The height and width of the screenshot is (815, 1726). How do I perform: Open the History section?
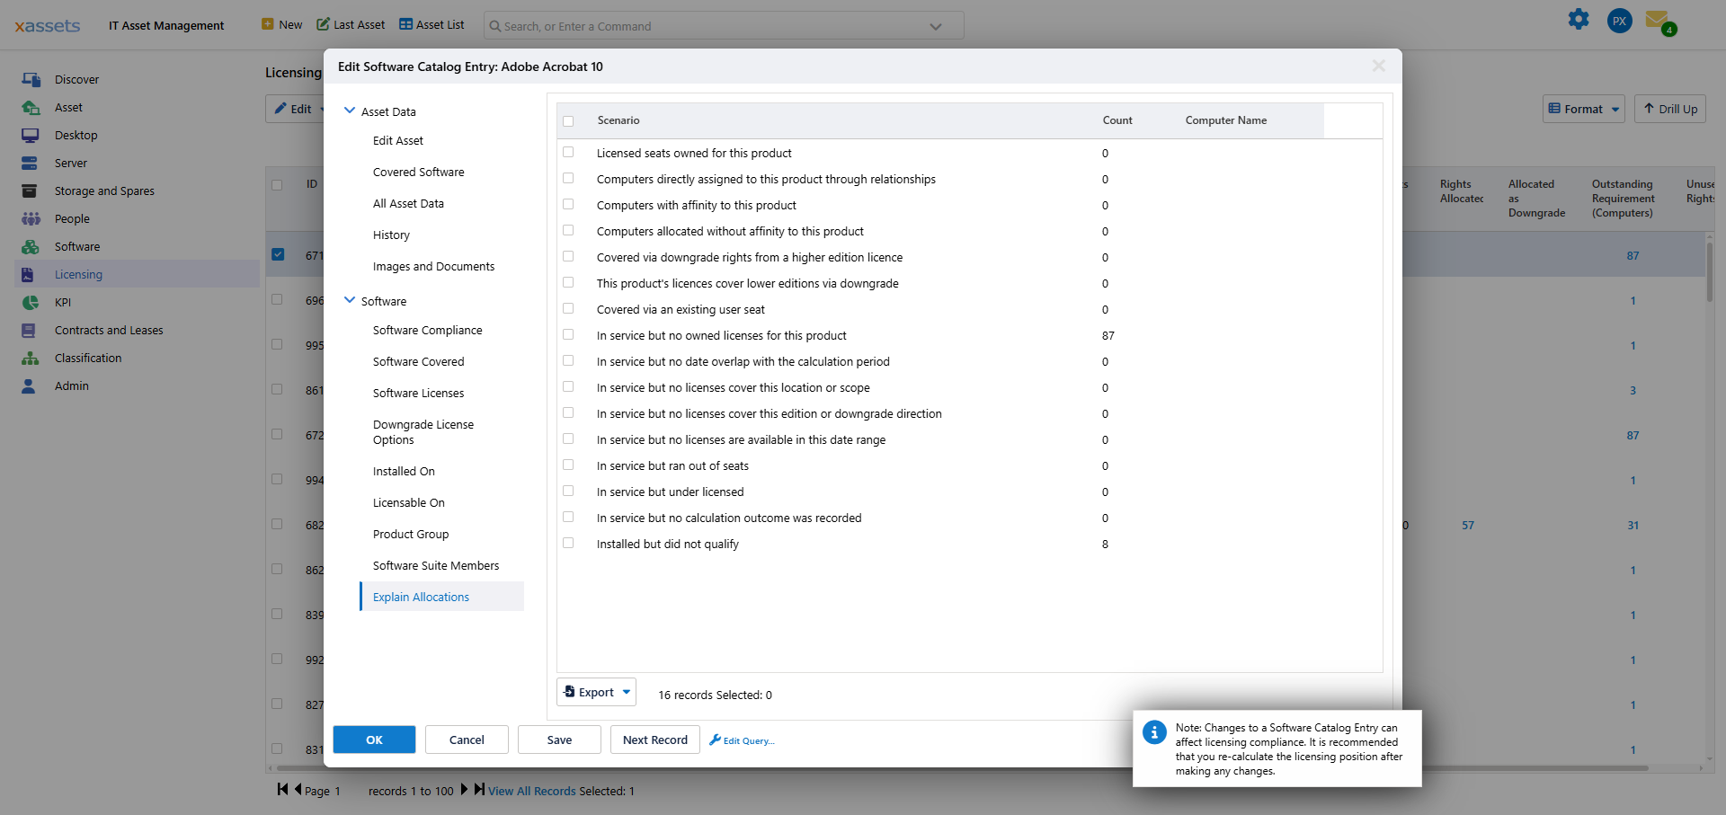391,235
